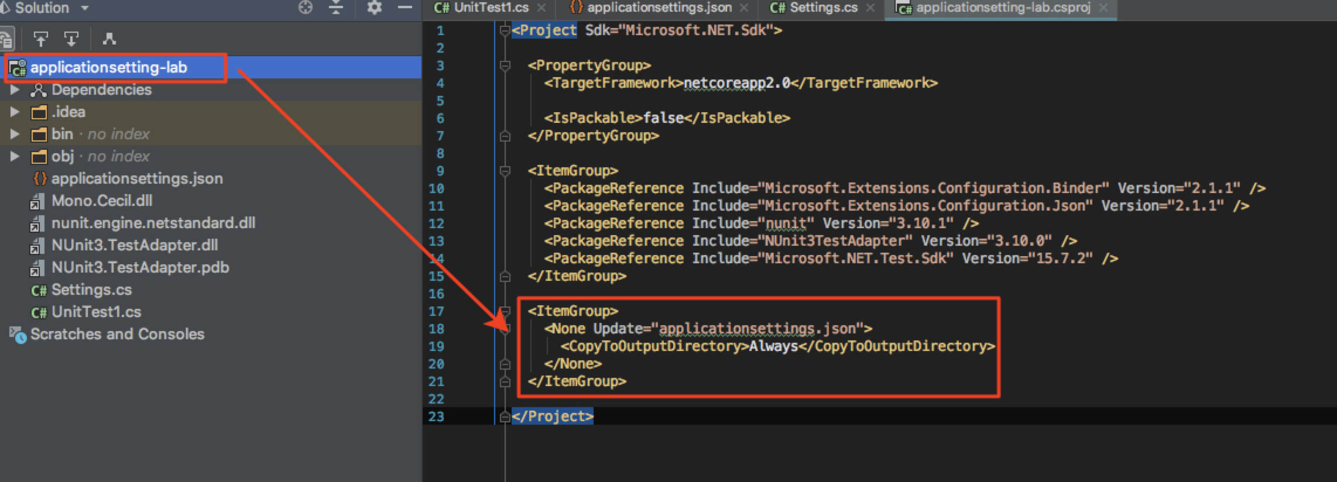The width and height of the screenshot is (1337, 482).
Task: Click the collapse all icon in Solution header
Action: tap(336, 8)
